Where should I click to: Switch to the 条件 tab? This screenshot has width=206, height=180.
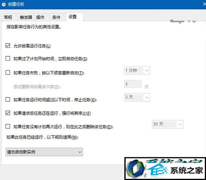tap(58, 17)
